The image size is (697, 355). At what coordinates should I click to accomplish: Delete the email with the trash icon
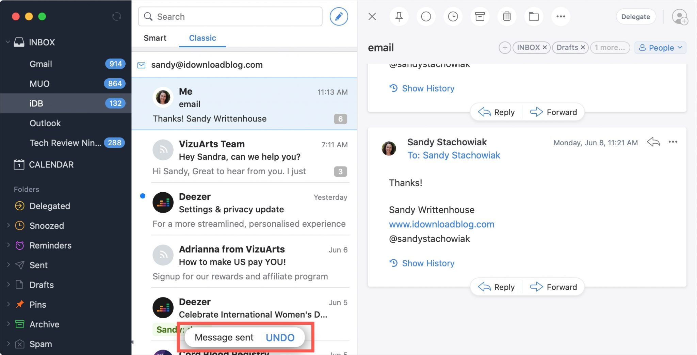pyautogui.click(x=506, y=16)
